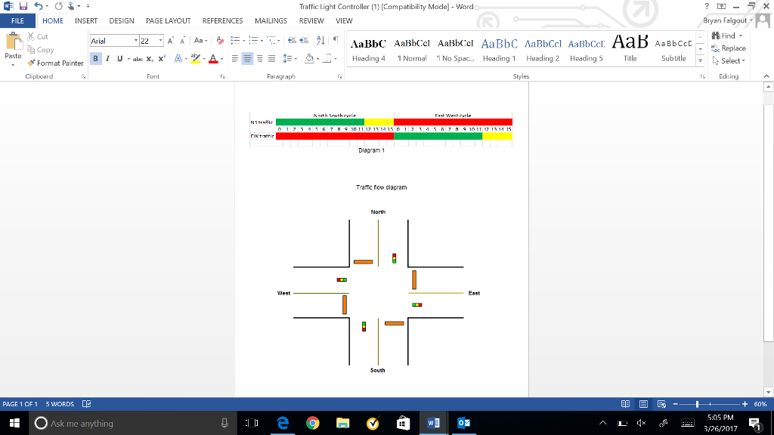Align text right
Screen dimensions: 774x435
260,59
